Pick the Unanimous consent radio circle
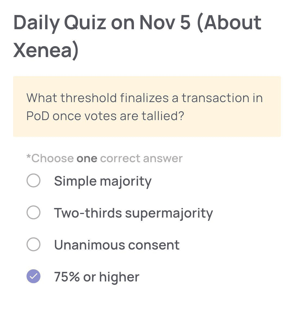The height and width of the screenshot is (309, 294). click(x=33, y=245)
